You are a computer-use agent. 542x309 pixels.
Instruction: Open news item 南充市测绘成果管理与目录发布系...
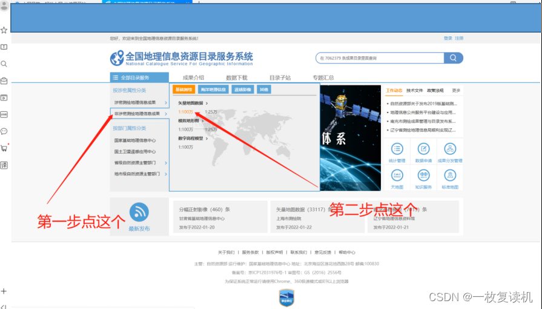coord(423,121)
